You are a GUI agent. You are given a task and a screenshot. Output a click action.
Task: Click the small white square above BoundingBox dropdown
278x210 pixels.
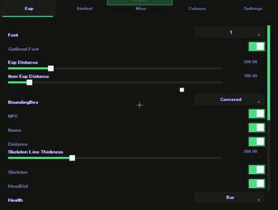[182, 90]
